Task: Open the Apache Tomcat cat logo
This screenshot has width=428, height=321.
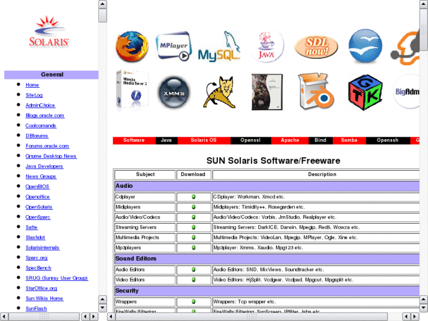Action: [220, 92]
